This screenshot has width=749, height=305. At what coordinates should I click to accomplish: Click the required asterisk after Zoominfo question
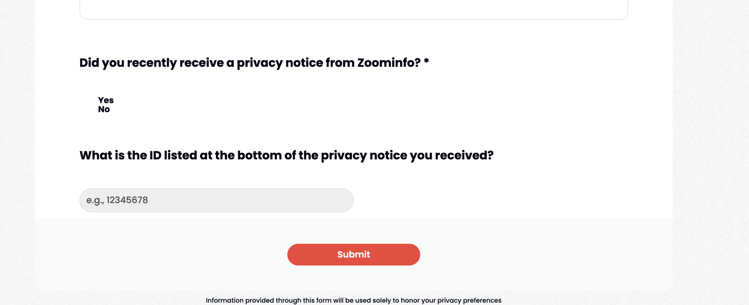click(x=426, y=62)
